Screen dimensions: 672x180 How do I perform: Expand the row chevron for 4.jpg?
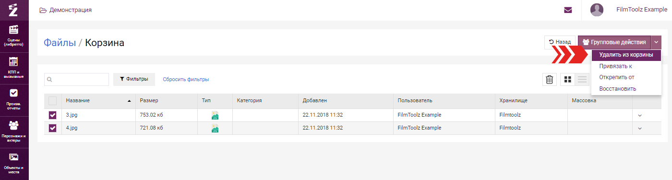point(639,128)
